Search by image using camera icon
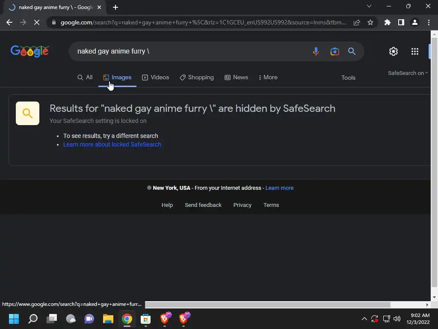 pos(334,51)
